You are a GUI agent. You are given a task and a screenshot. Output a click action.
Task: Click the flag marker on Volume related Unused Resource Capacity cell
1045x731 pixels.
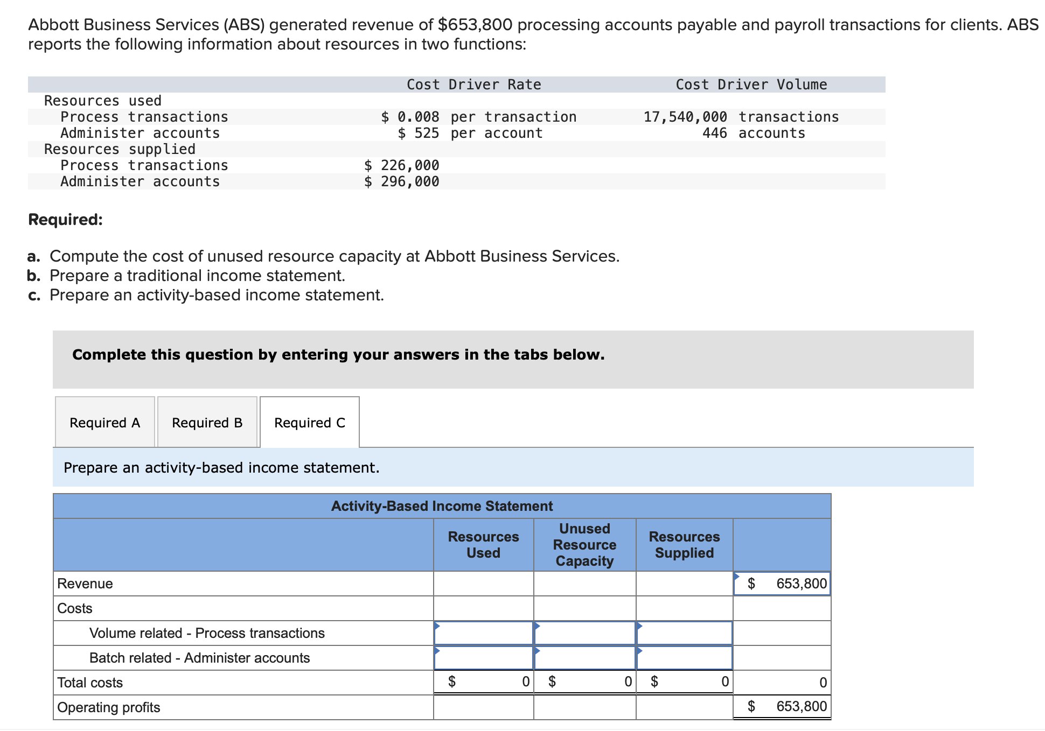click(537, 627)
